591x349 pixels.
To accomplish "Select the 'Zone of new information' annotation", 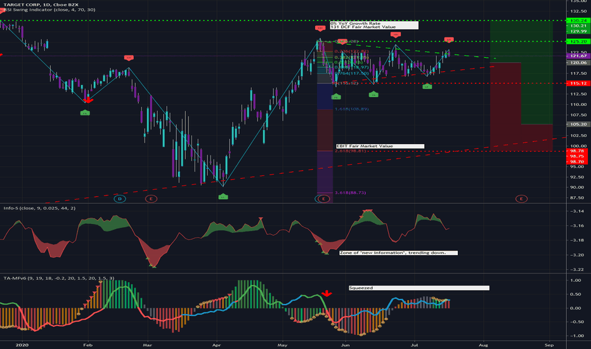I will click(x=398, y=253).
